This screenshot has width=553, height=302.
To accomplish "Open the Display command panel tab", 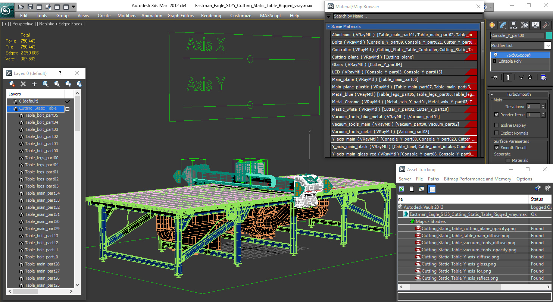I will [535, 25].
